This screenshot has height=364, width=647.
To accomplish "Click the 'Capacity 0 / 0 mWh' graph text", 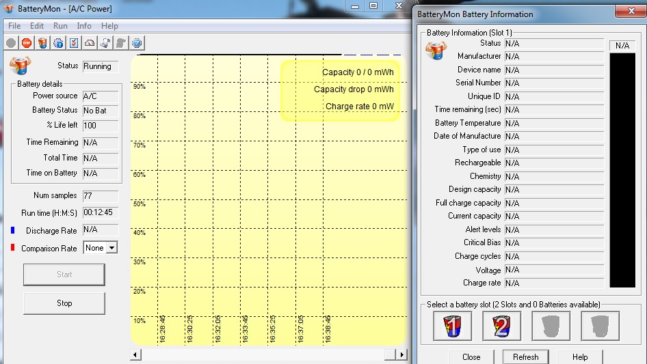I will pos(358,72).
